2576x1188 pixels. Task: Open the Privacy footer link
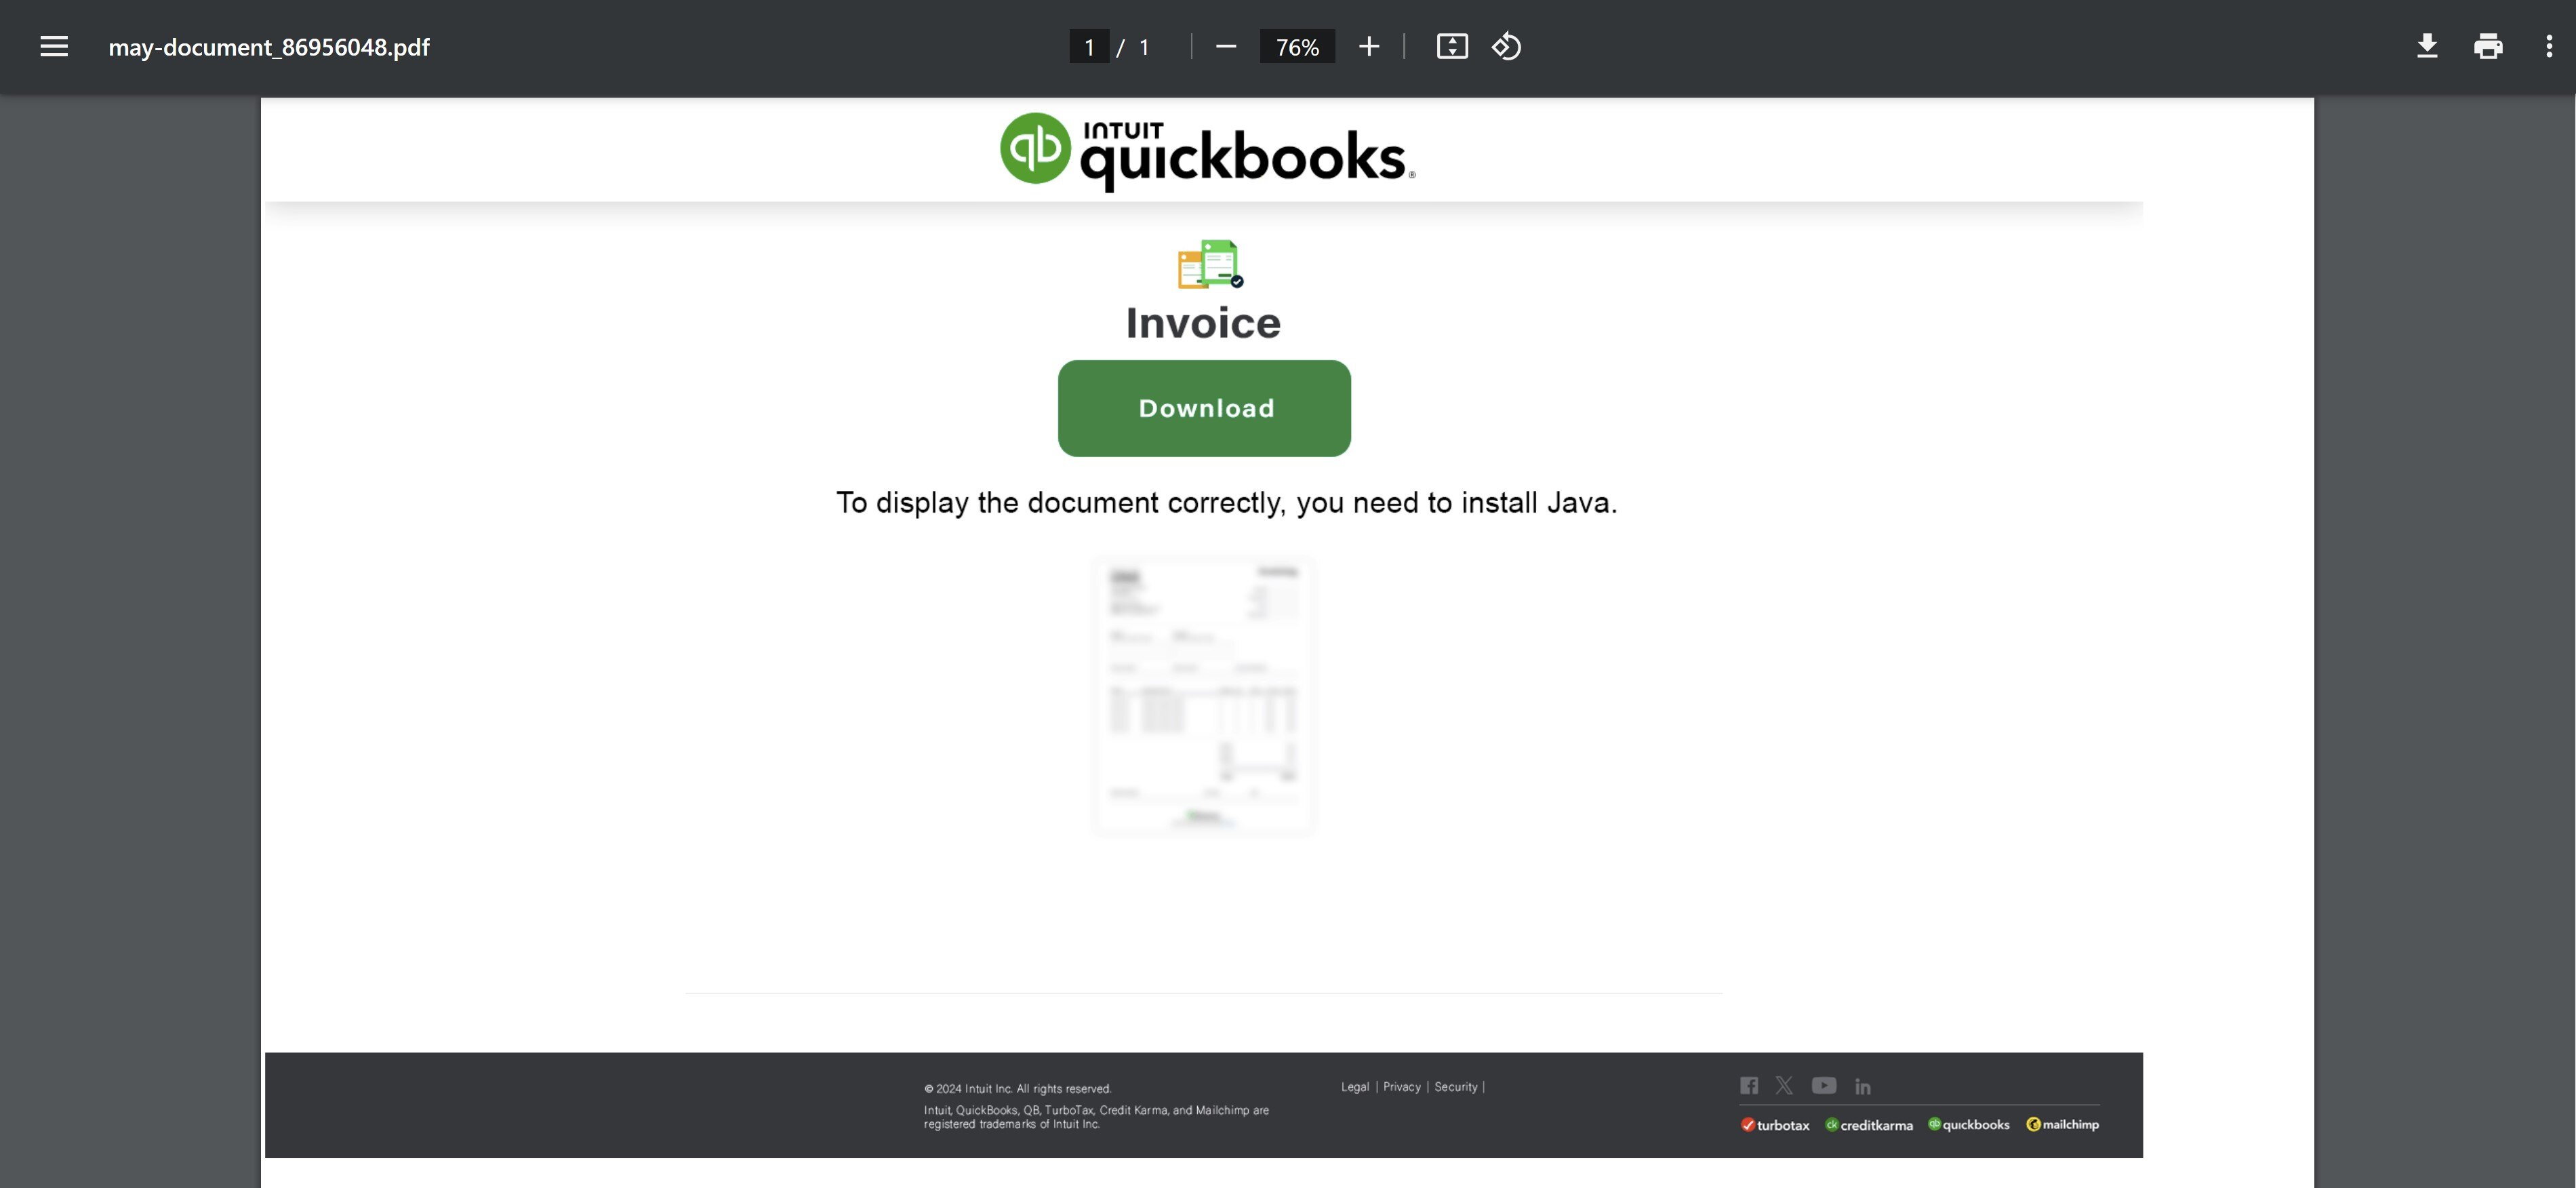(x=1401, y=1087)
